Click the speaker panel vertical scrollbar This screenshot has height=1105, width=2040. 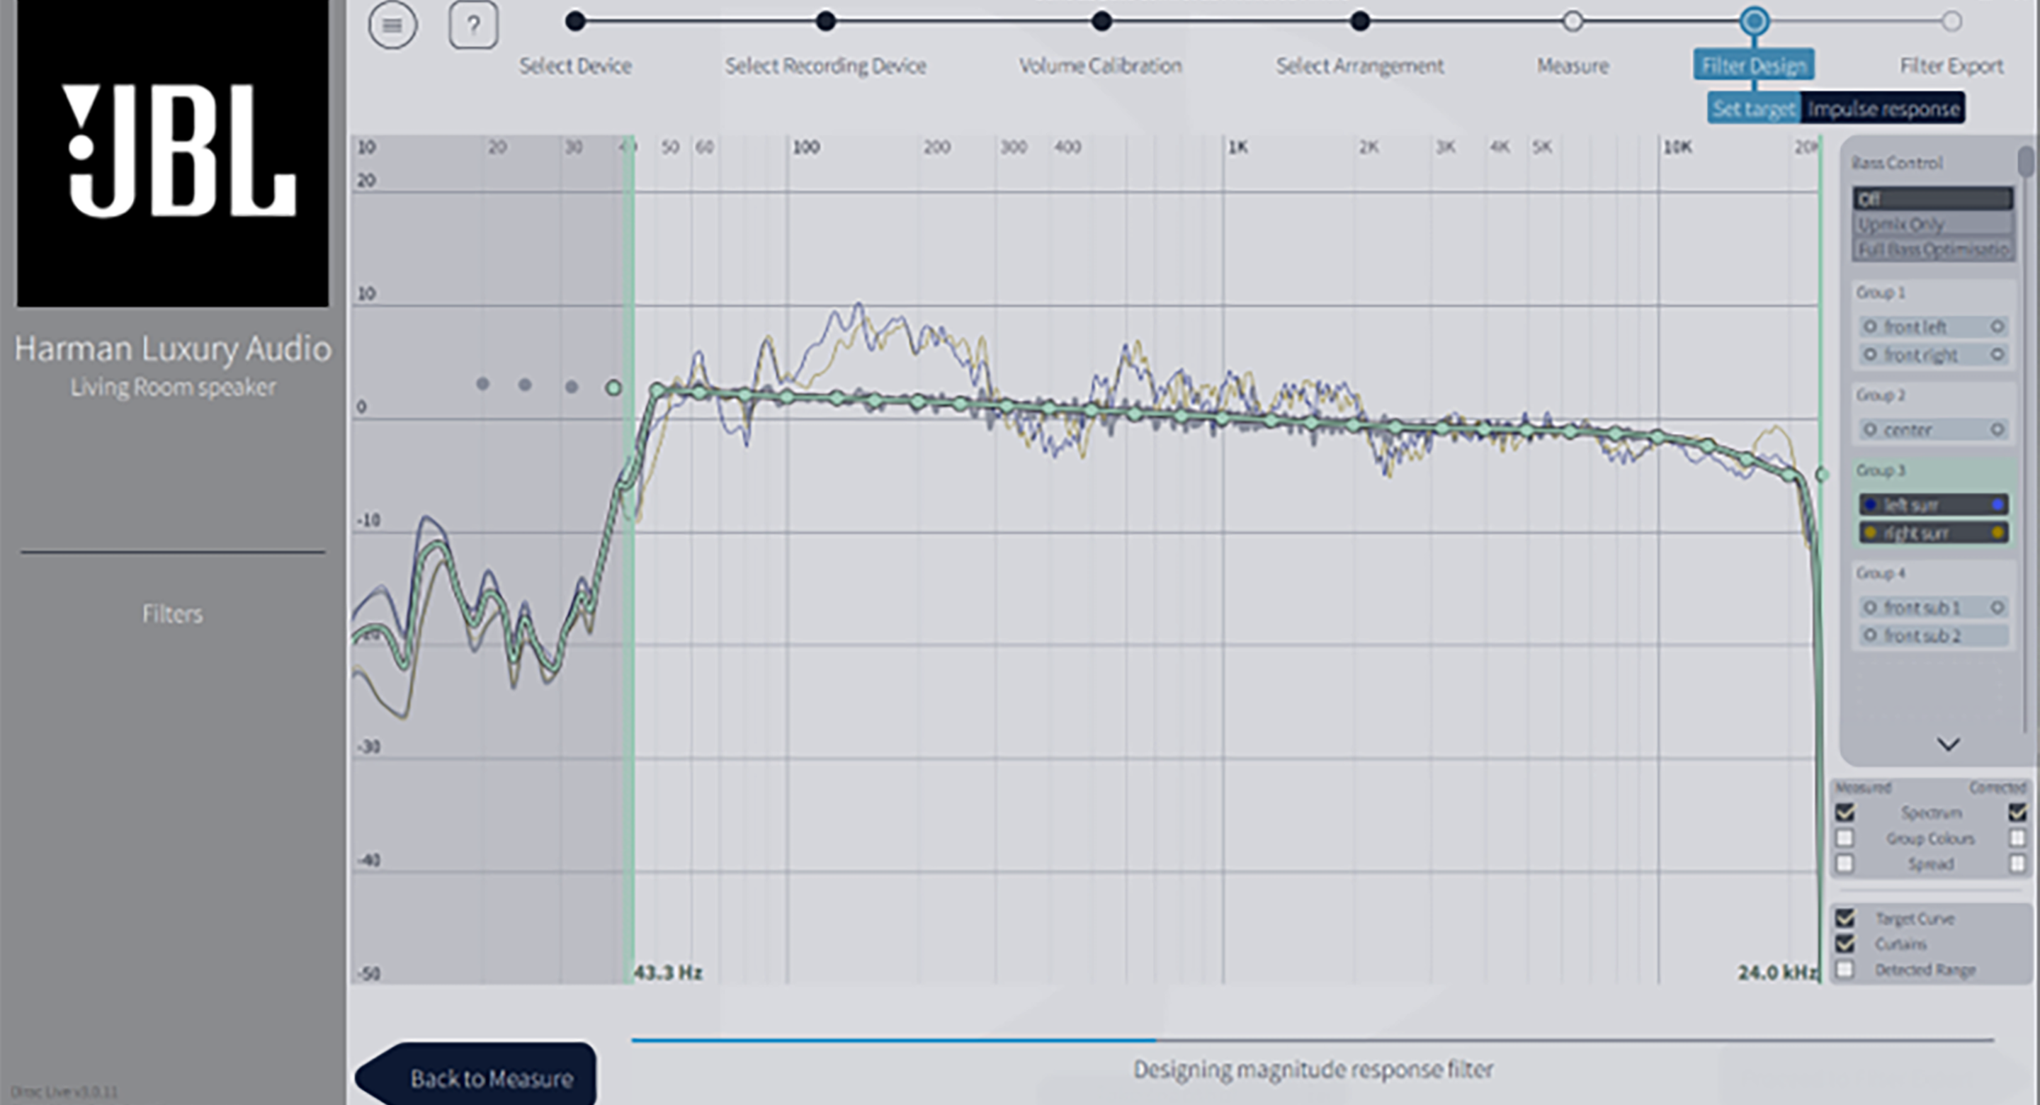pyautogui.click(x=2026, y=162)
